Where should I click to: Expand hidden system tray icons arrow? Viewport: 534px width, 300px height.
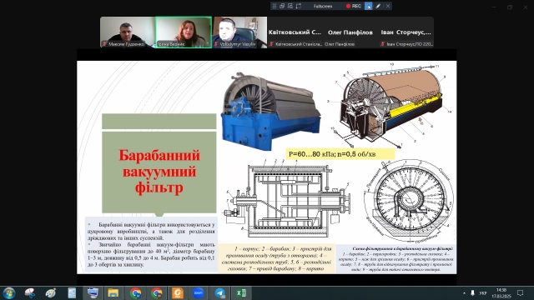[x=464, y=292]
